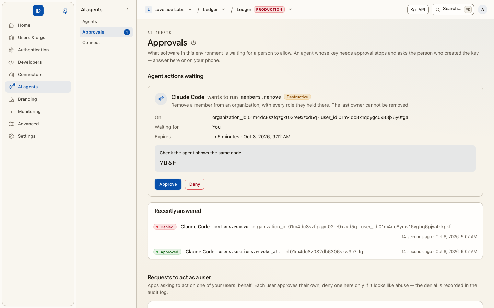The height and width of the screenshot is (308, 494).
Task: Open the Developers section
Action: point(38,62)
